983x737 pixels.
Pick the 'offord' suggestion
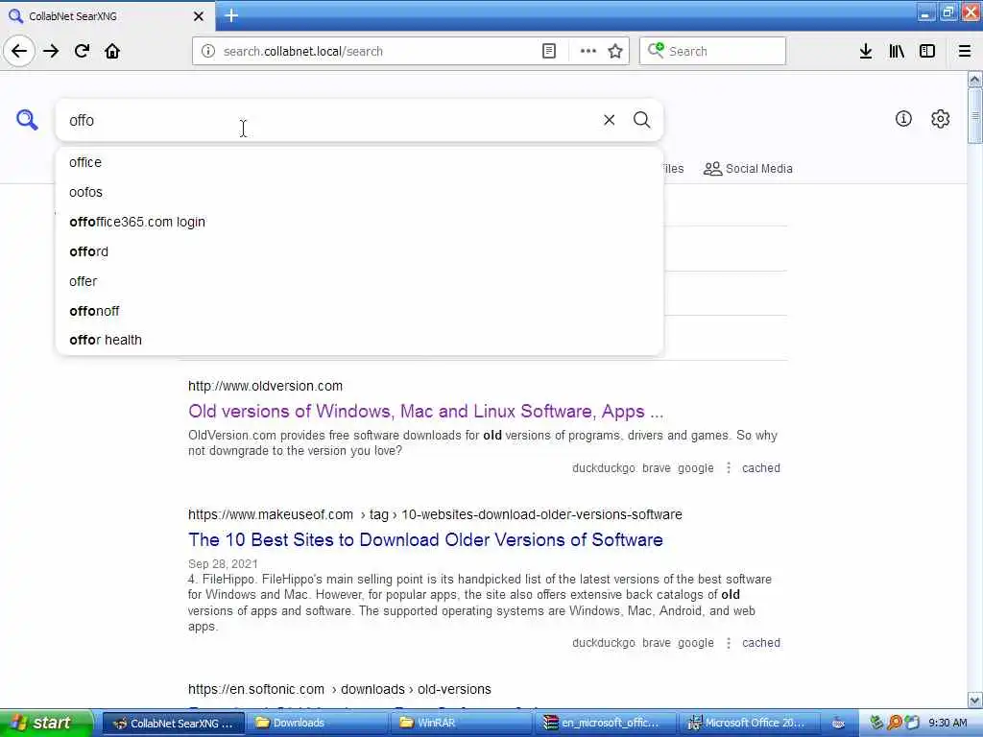coord(359,251)
